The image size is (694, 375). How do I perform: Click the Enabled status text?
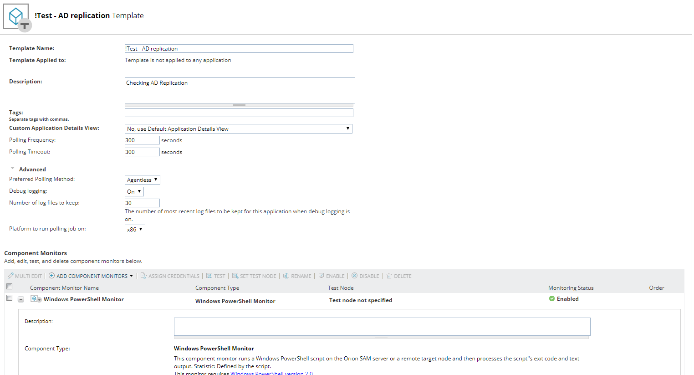click(x=568, y=298)
